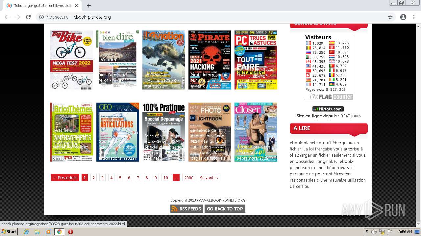This screenshot has width=421, height=236.
Task: Open the clock showing 10:56 AM
Action: click(x=404, y=232)
